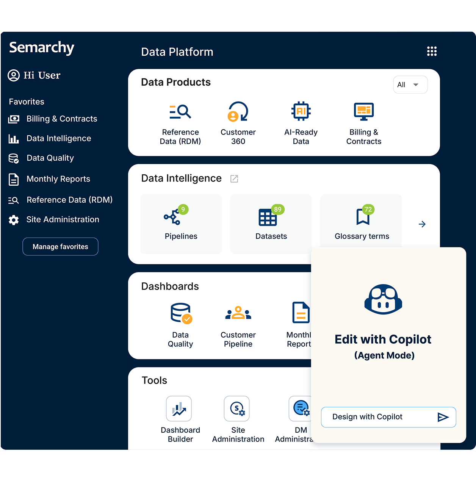Go to Data Quality in sidebar favorites
476x485 pixels.
(x=50, y=158)
